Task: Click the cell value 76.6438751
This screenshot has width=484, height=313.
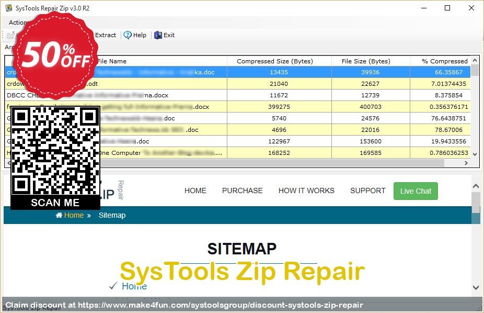Action: [448, 118]
